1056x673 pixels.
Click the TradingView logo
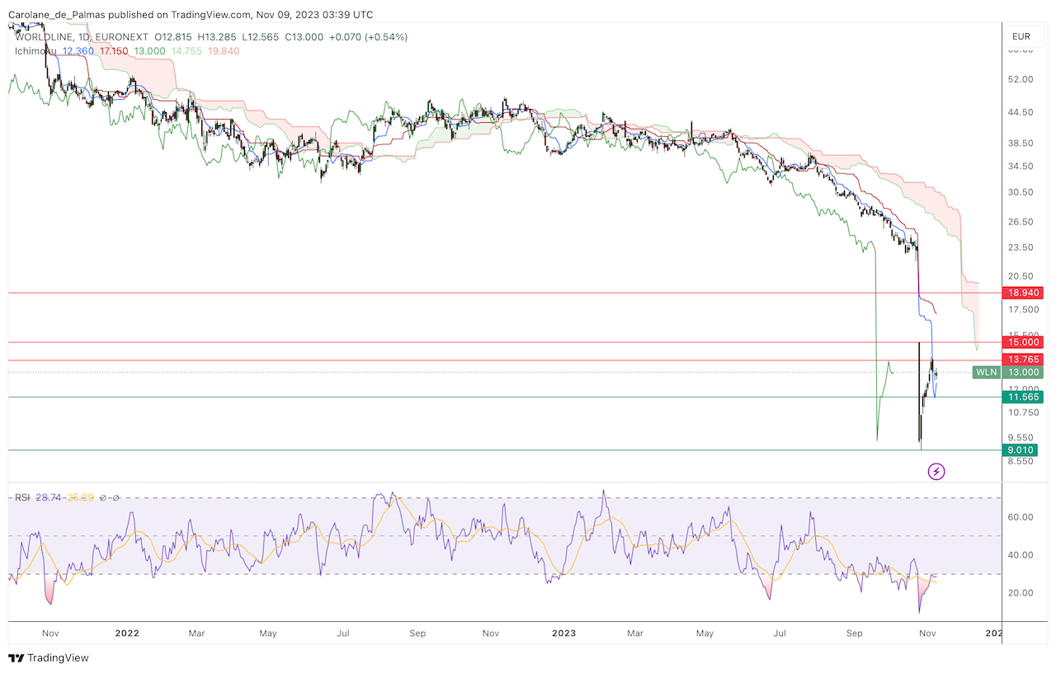[48, 658]
